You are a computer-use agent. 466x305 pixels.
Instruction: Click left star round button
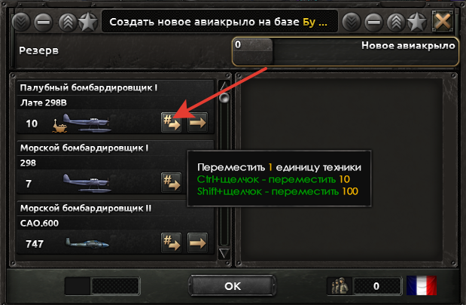click(88, 22)
